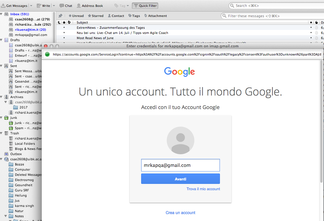Screen dimensions: 324x221
Task: Click the Filter these messages field
Action: coord(273,16)
